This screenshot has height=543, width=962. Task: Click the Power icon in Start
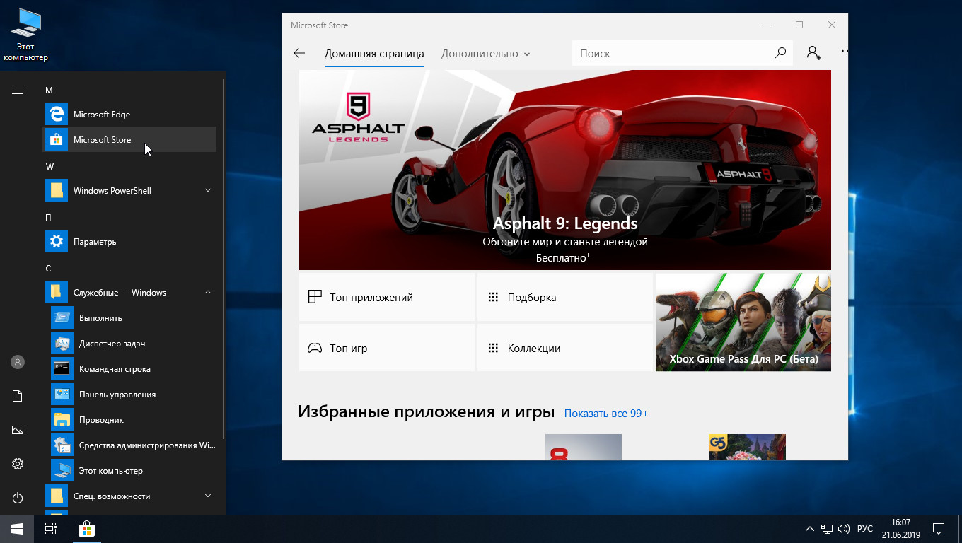(18, 498)
